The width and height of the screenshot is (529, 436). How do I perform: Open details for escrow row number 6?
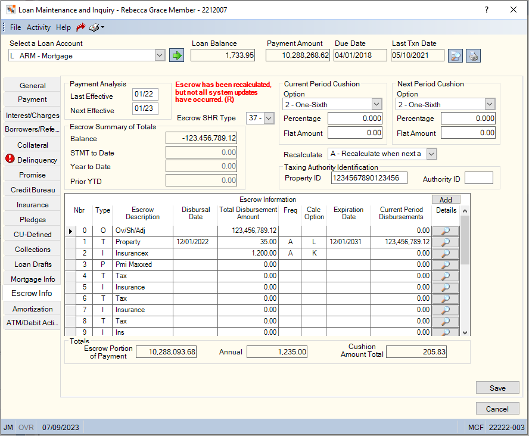click(446, 298)
